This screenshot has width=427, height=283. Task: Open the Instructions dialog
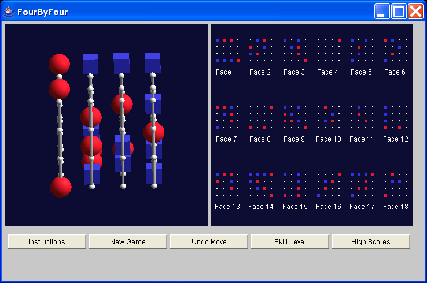tap(47, 241)
